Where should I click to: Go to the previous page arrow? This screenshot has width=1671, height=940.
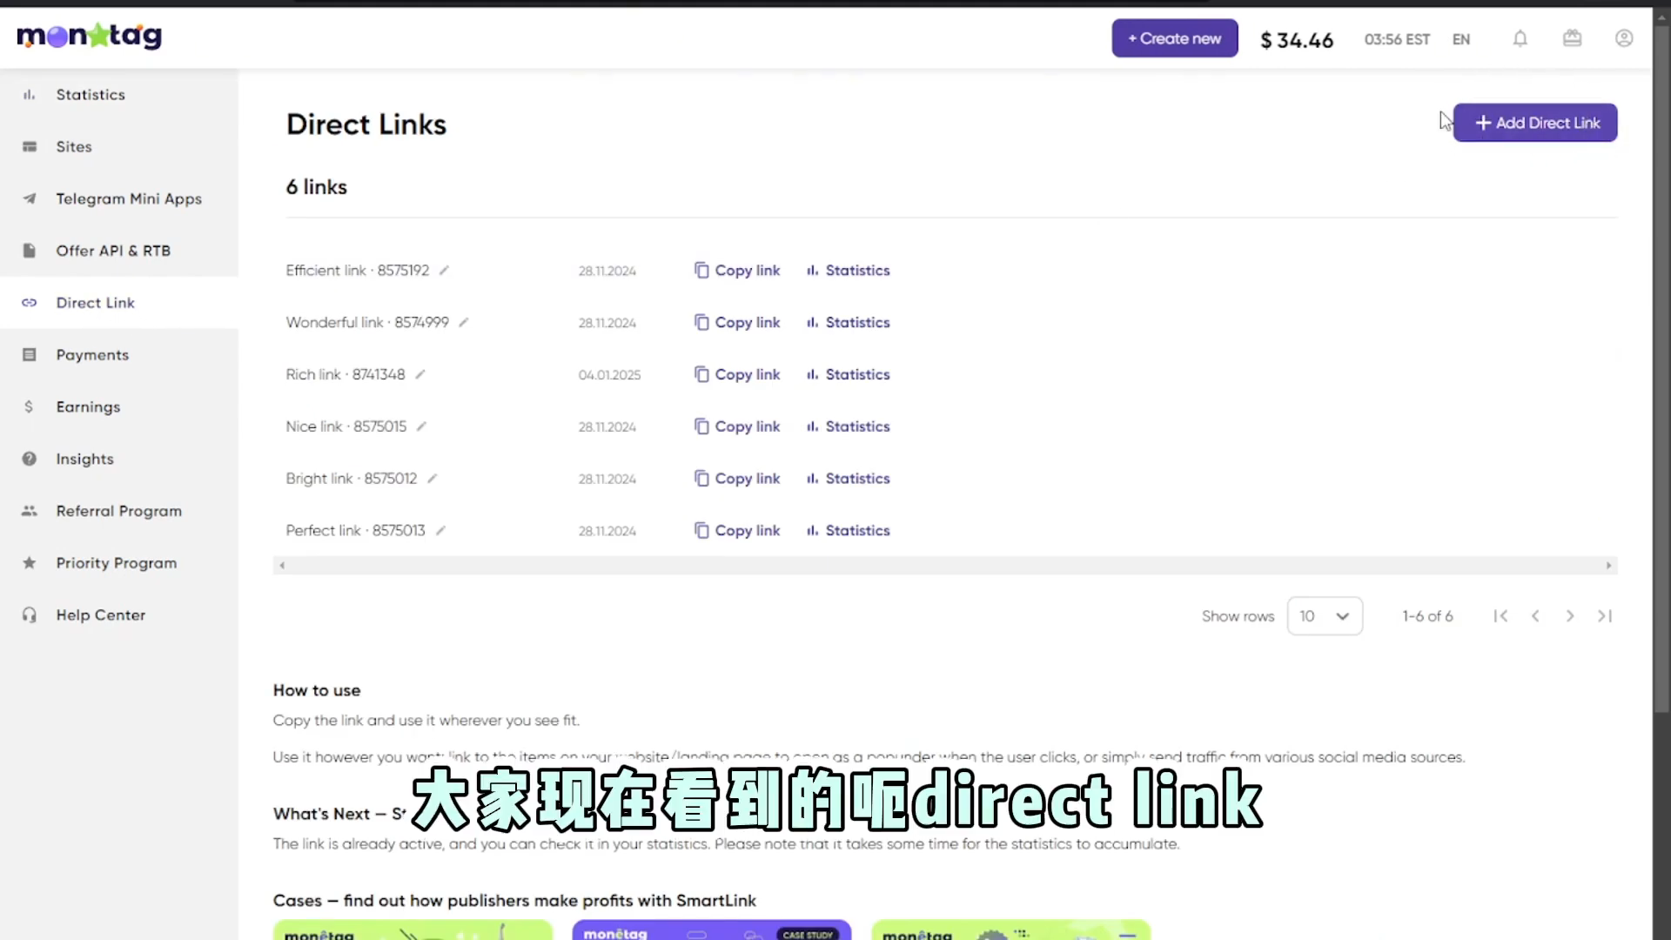tap(1535, 616)
